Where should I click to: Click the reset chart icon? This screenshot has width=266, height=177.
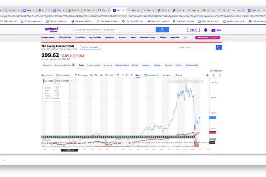pos(220,75)
